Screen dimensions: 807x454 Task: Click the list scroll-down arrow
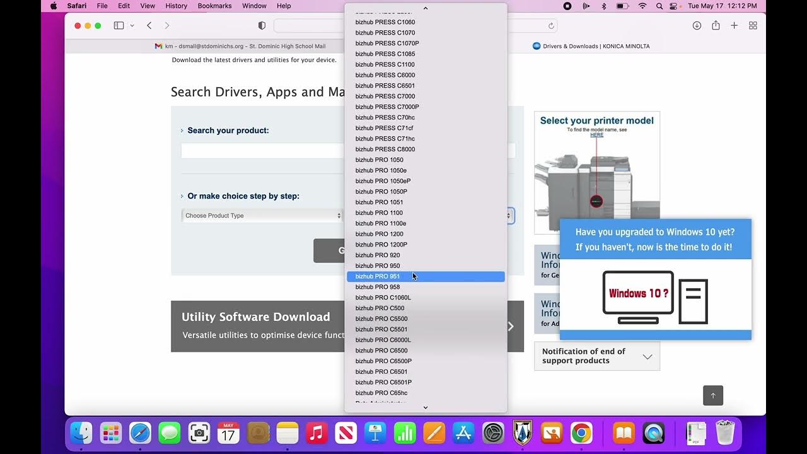(426, 407)
